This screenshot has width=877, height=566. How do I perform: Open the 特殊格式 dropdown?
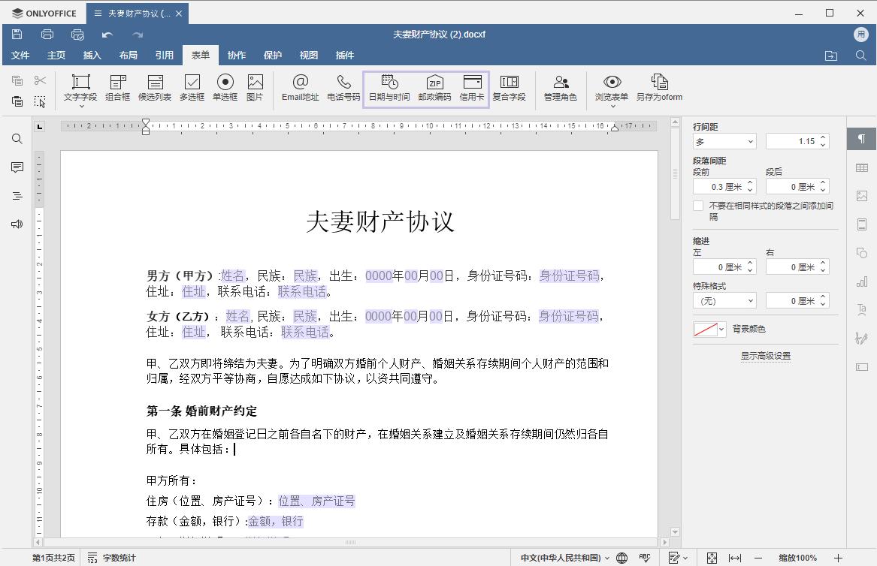(x=723, y=300)
